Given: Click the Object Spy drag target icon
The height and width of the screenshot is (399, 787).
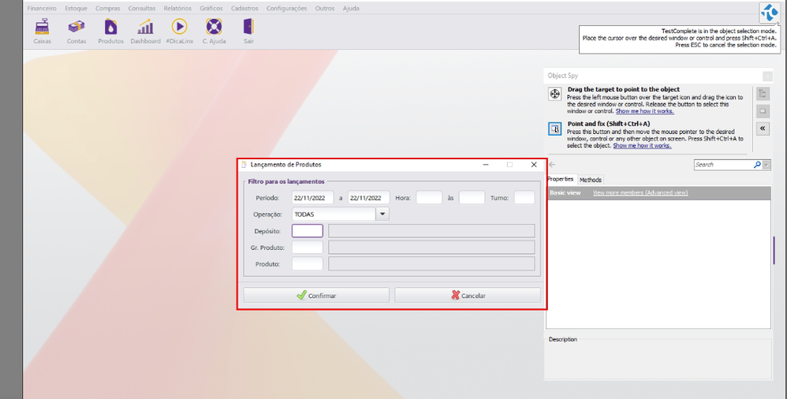Looking at the screenshot, I should click(x=554, y=95).
